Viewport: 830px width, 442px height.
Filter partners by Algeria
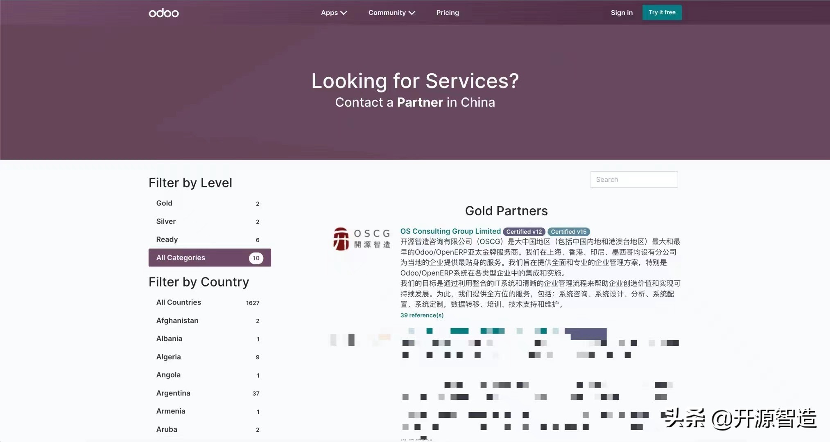[209, 357]
